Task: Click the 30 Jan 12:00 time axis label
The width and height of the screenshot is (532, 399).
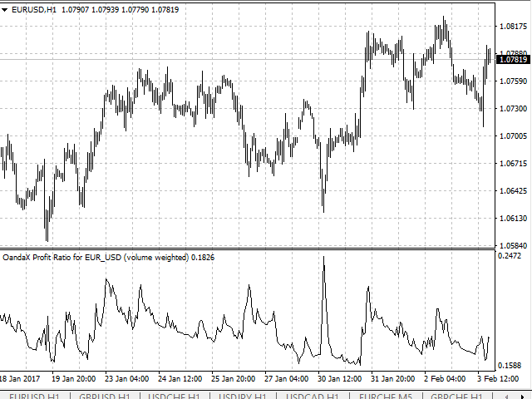Action: click(340, 379)
